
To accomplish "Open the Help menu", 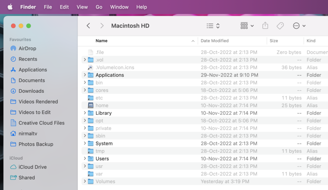I will point(142,7).
